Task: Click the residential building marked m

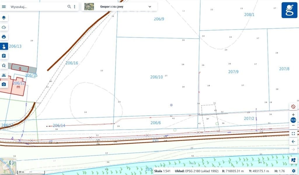Action: point(18,87)
